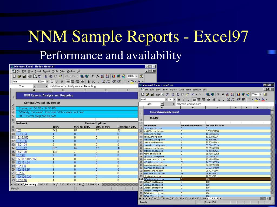Toggle Bold in Nodes_General1 window
This screenshot has width=277, height=207.
(52, 82)
